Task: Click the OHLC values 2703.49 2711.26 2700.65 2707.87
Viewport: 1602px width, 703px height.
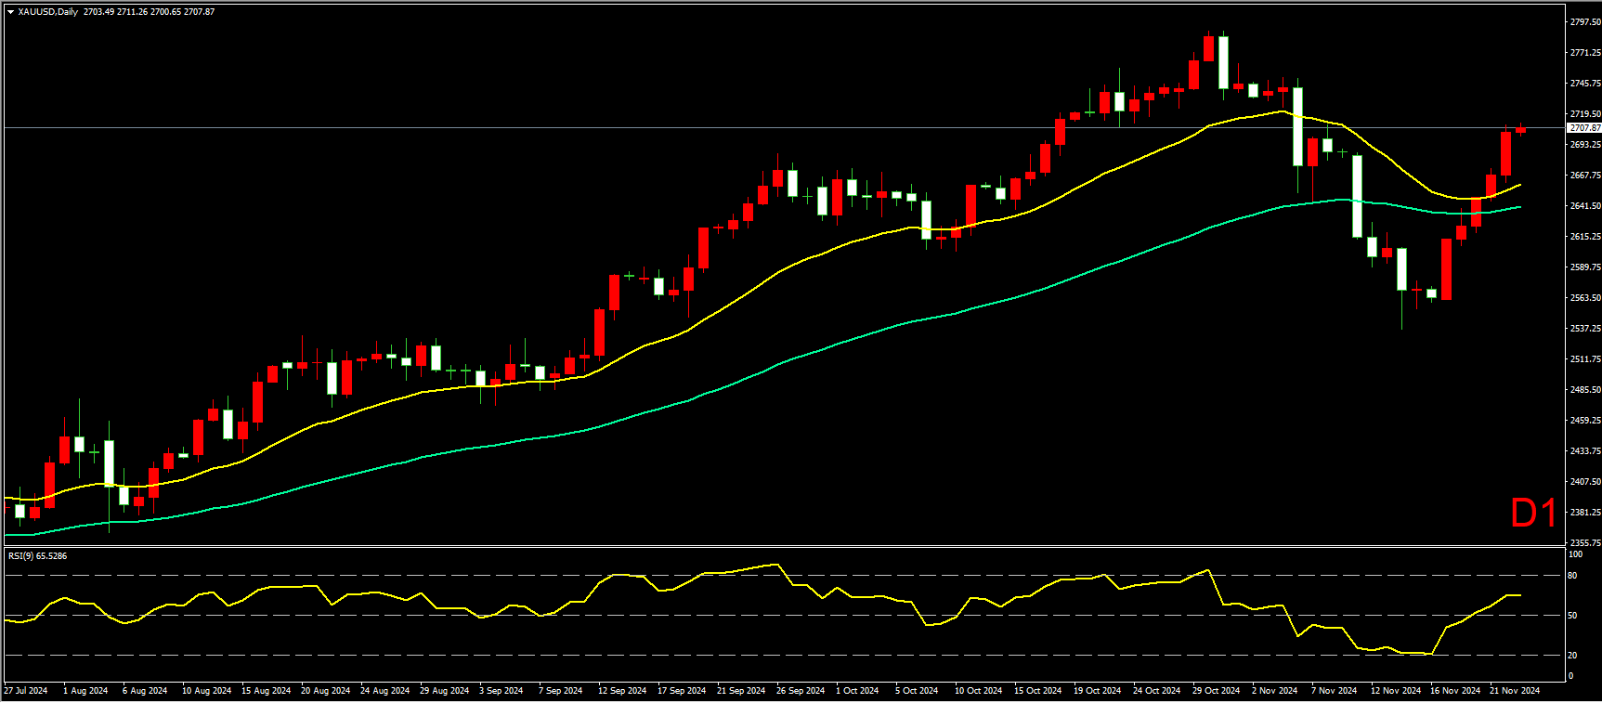Action: (149, 12)
